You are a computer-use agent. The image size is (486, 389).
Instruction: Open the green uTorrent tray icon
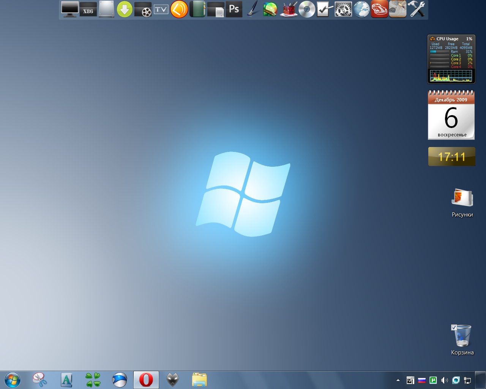433,380
